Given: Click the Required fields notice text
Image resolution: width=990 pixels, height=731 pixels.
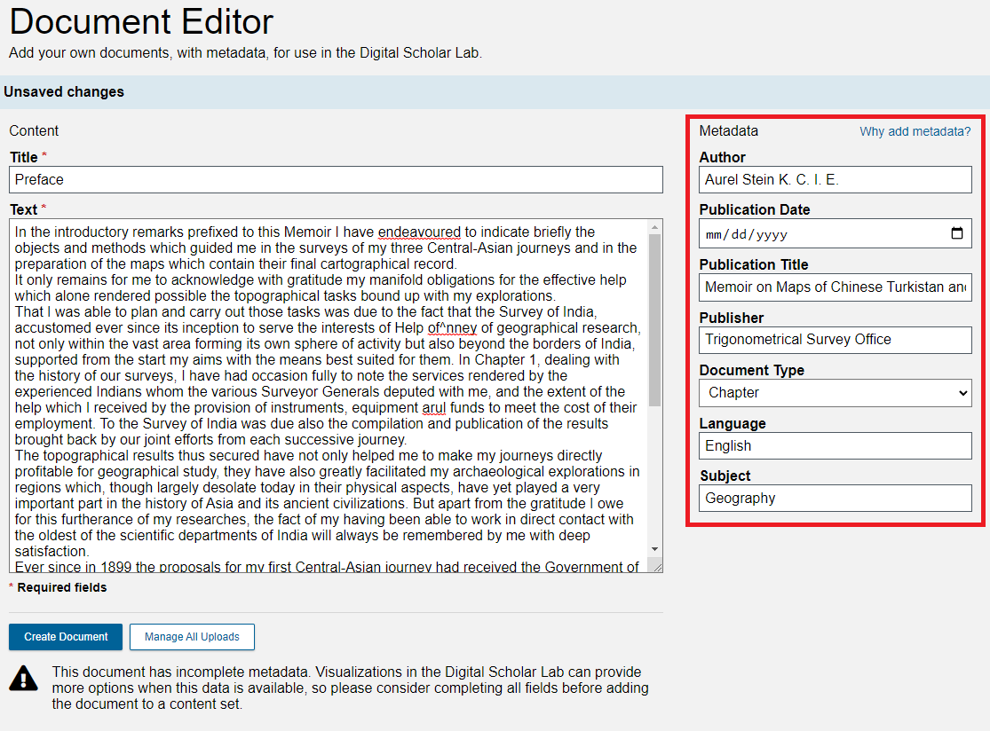Looking at the screenshot, I should pyautogui.click(x=54, y=587).
